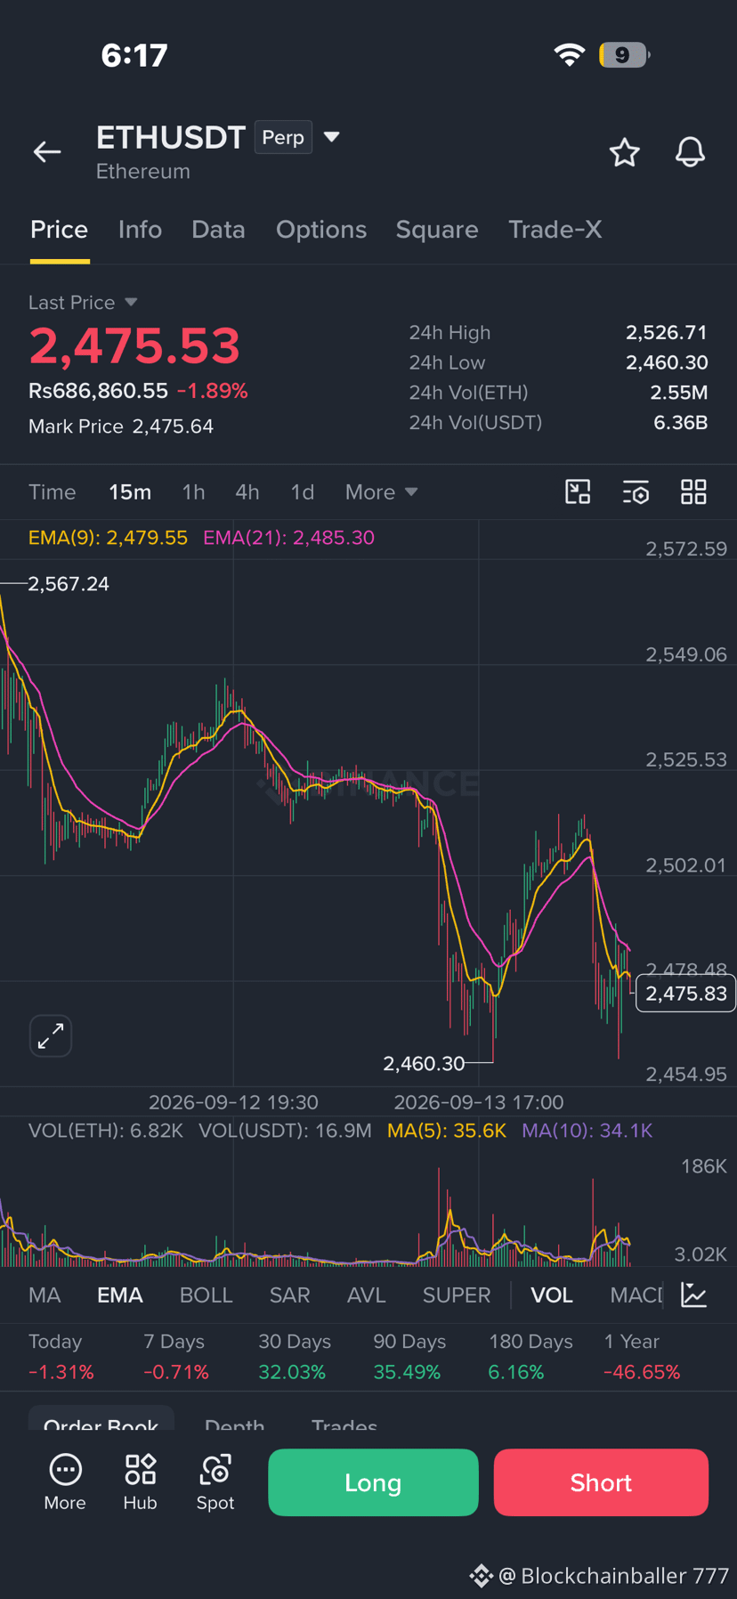The width and height of the screenshot is (737, 1599).
Task: Tap the green Long button
Action: [x=373, y=1482]
